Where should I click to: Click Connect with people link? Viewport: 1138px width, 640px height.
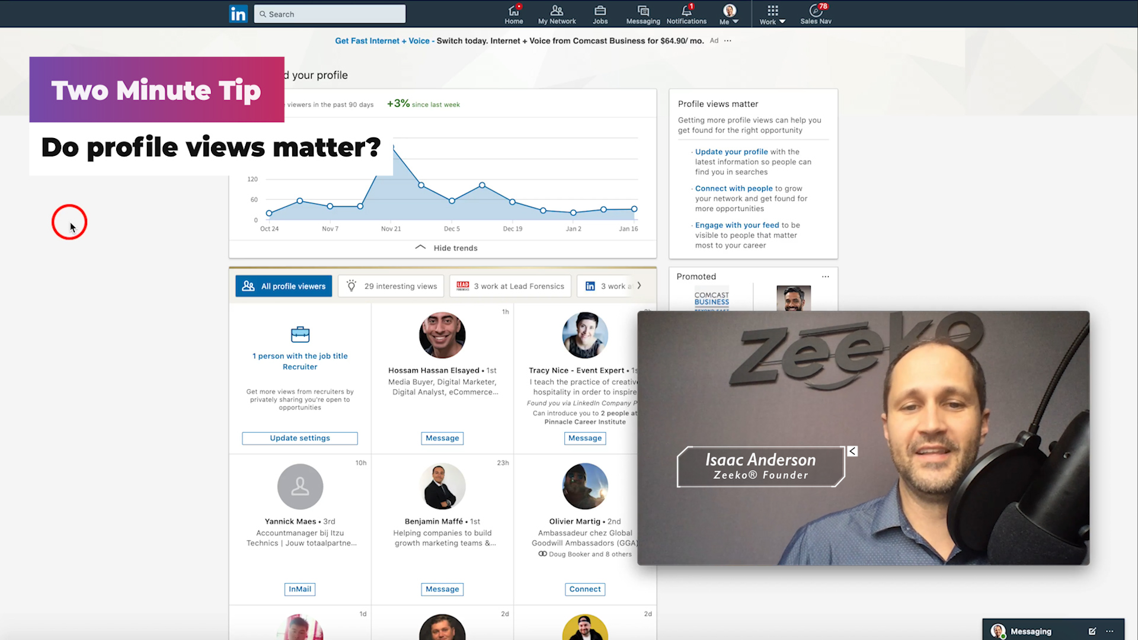point(733,187)
